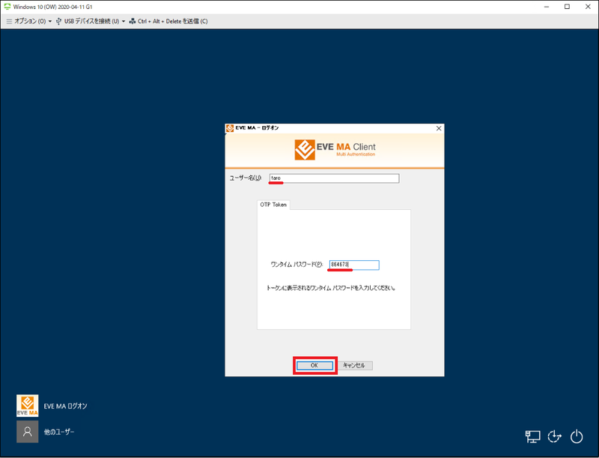
Task: Maximize the Windows 10 (OW) console window
Action: pos(568,7)
